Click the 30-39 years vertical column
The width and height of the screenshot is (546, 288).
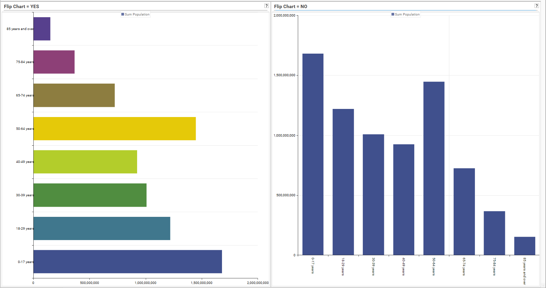pyautogui.click(x=373, y=195)
